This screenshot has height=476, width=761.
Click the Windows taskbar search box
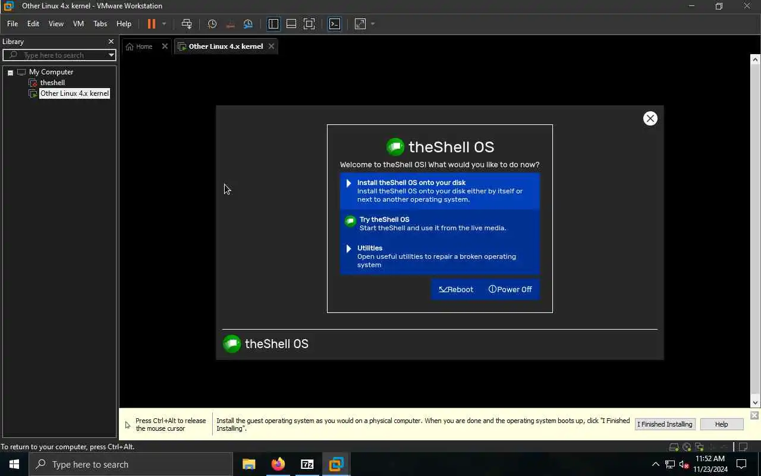[131, 464]
